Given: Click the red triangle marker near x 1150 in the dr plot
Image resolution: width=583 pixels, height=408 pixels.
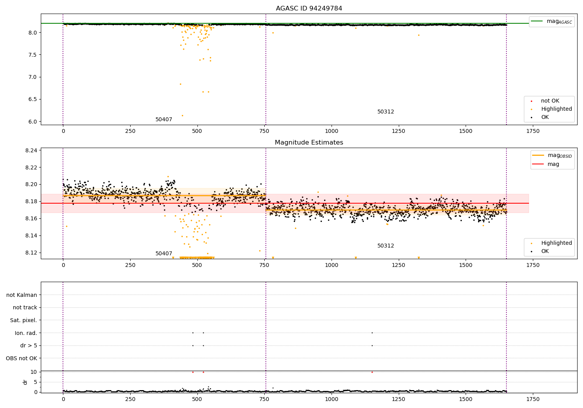Looking at the screenshot, I should pos(372,372).
